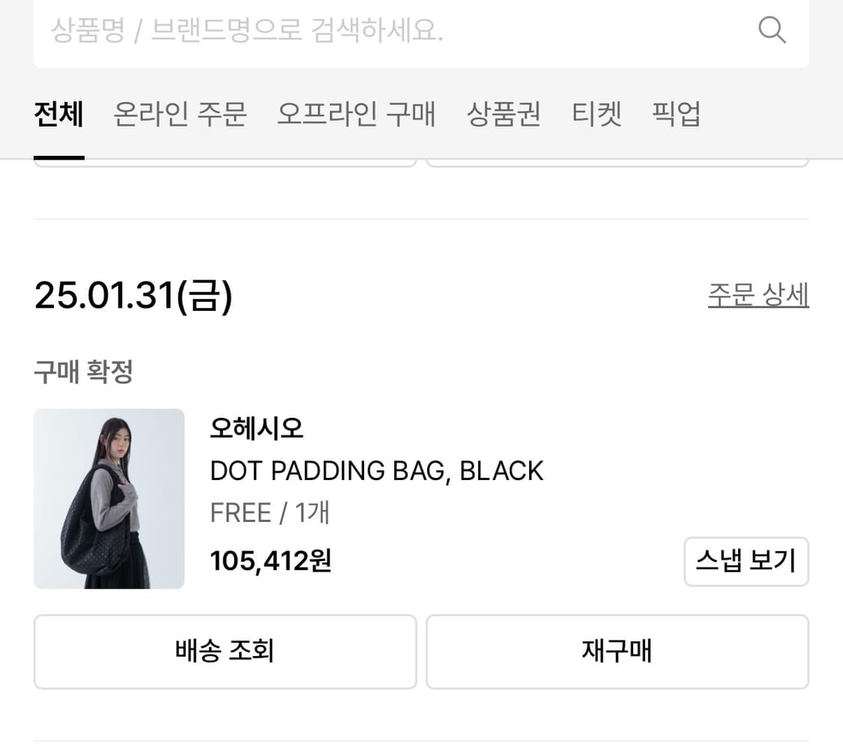
Task: Click the price 105,412원
Action: [x=270, y=560]
